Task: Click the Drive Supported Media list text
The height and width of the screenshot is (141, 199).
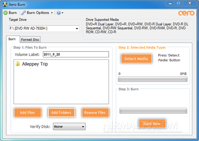Action: pos(137,28)
